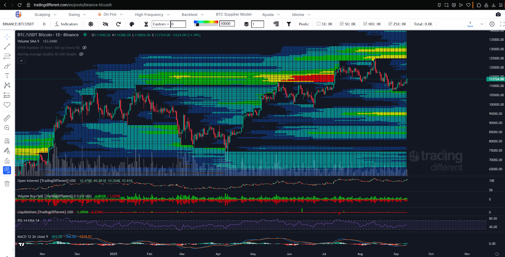The width and height of the screenshot is (505, 257).
Task: Click the funnel filter icon
Action: [289, 24]
